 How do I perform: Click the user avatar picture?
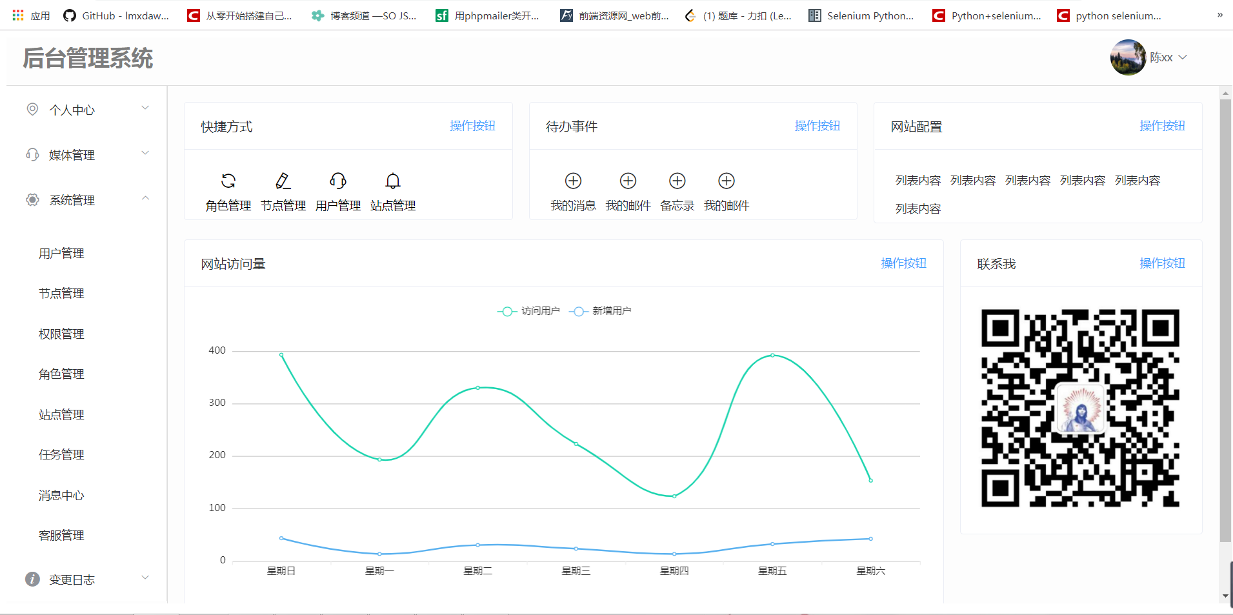(x=1128, y=57)
